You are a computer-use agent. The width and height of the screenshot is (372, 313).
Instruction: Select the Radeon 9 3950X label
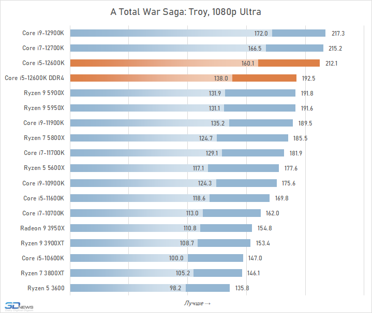click(42, 228)
